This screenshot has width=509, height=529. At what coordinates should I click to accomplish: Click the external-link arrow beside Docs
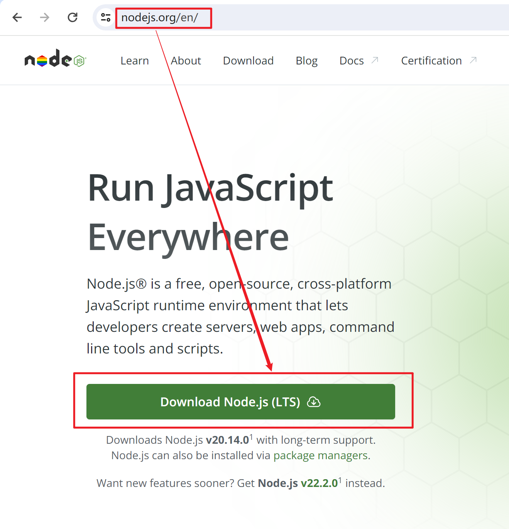(375, 60)
